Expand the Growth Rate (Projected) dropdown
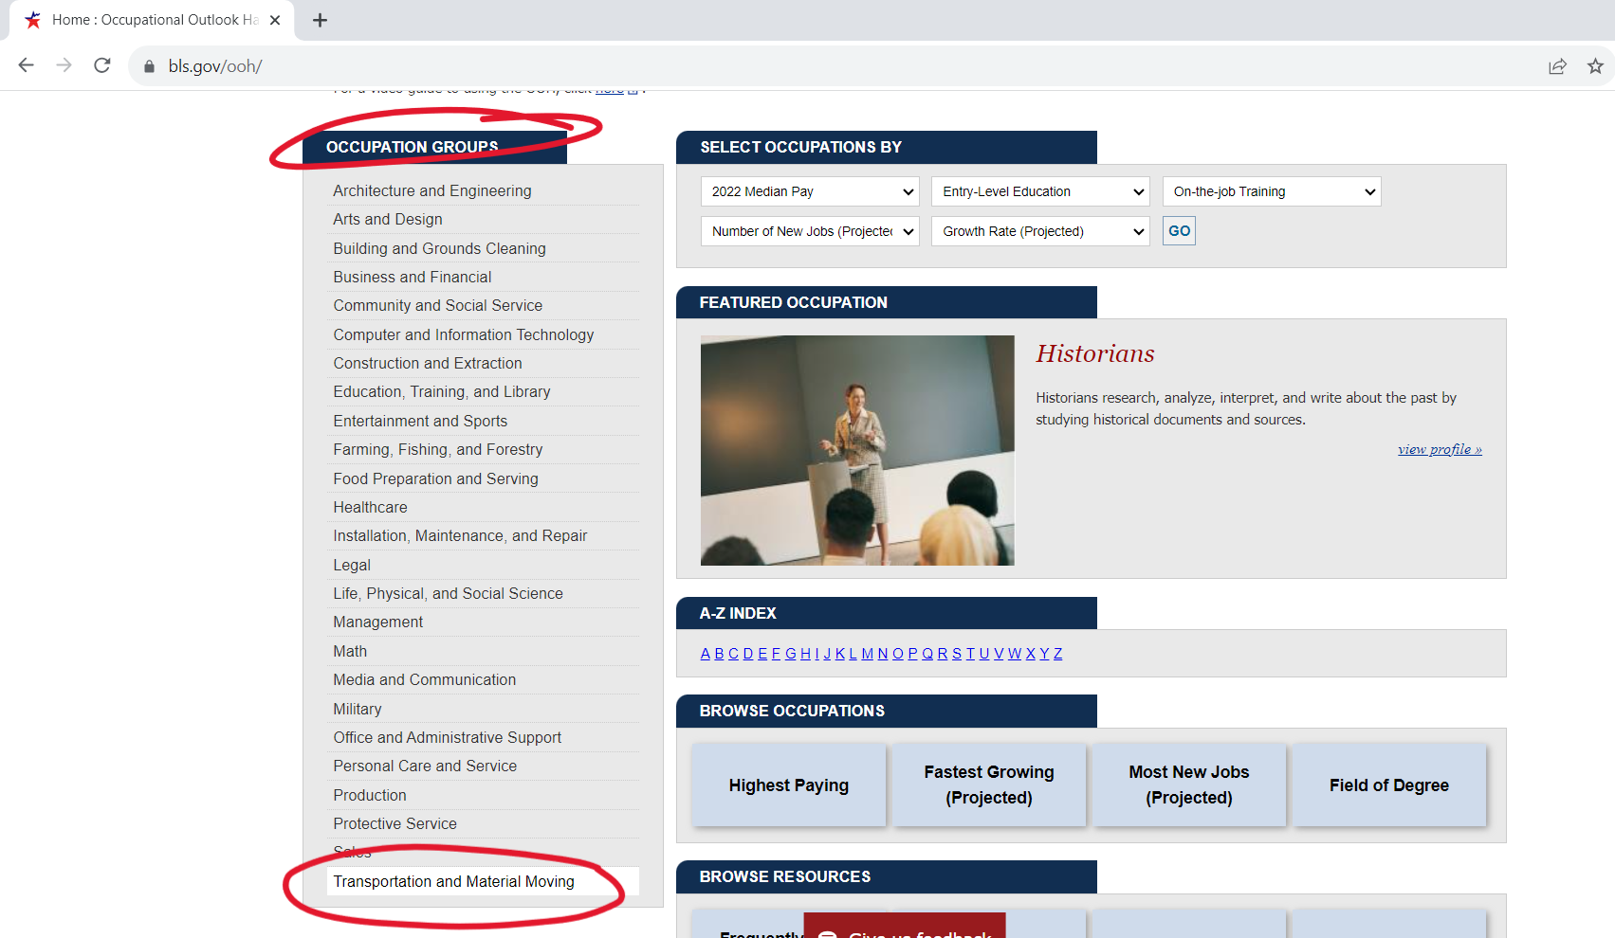Image resolution: width=1615 pixels, height=938 pixels. [x=1040, y=231]
